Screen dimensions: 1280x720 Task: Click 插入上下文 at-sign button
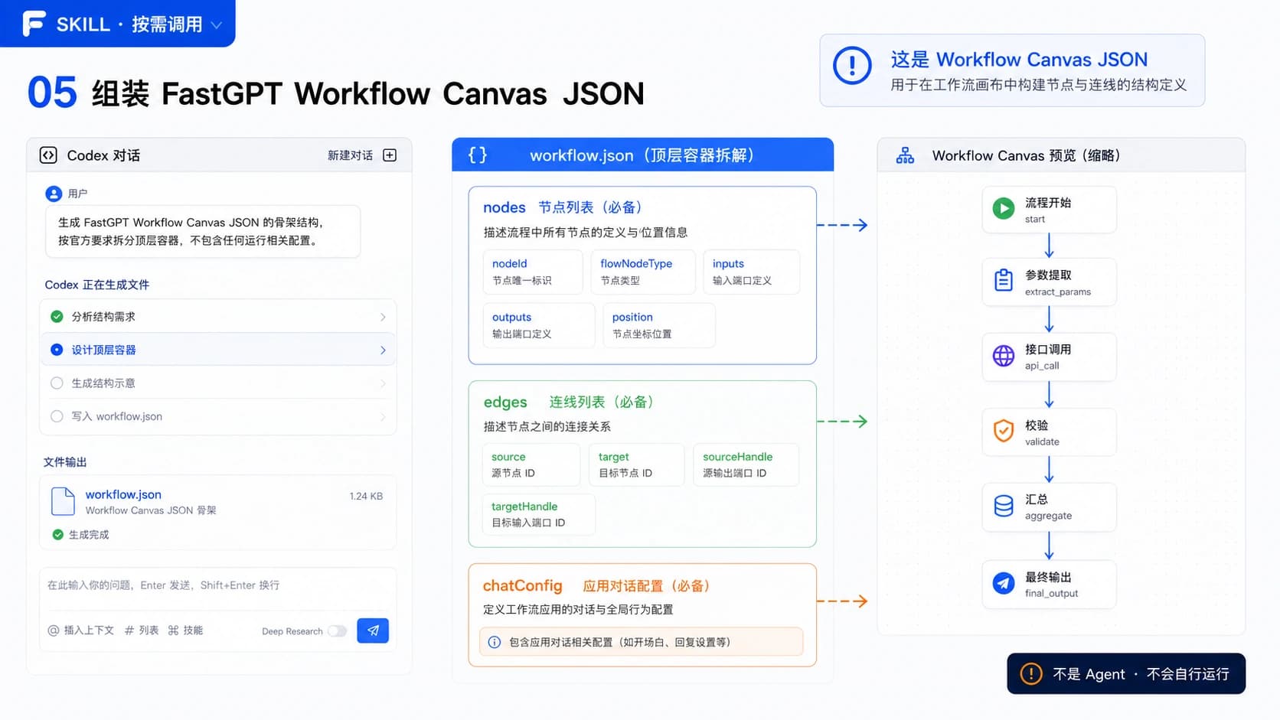pyautogui.click(x=80, y=630)
